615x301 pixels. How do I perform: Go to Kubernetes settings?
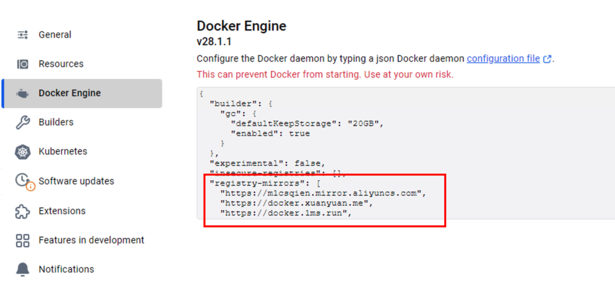point(62,151)
